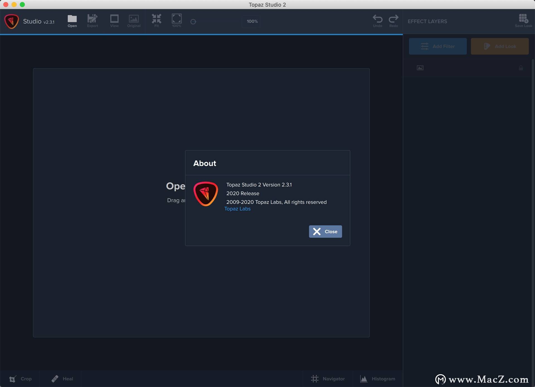Image resolution: width=535 pixels, height=387 pixels.
Task: Click the Add Look button
Action: (500, 46)
